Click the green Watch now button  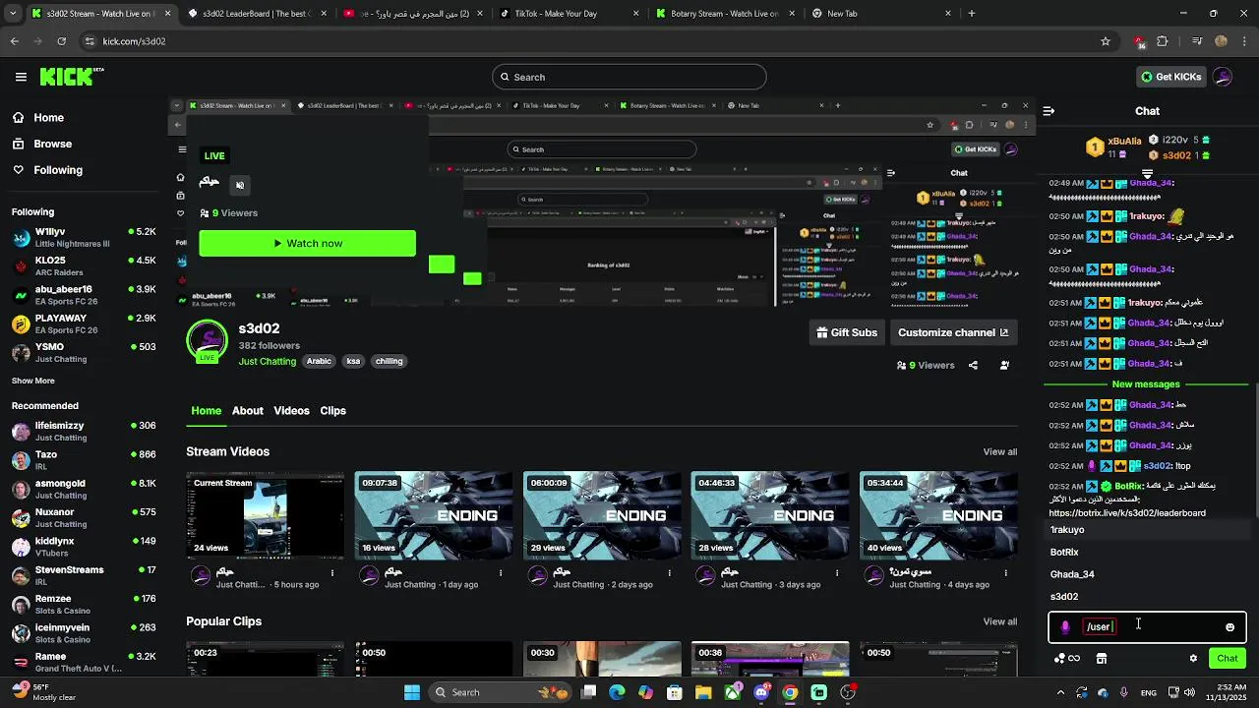[307, 244]
